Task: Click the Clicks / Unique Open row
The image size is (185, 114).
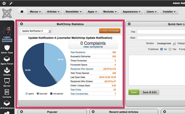Action: click(x=93, y=86)
